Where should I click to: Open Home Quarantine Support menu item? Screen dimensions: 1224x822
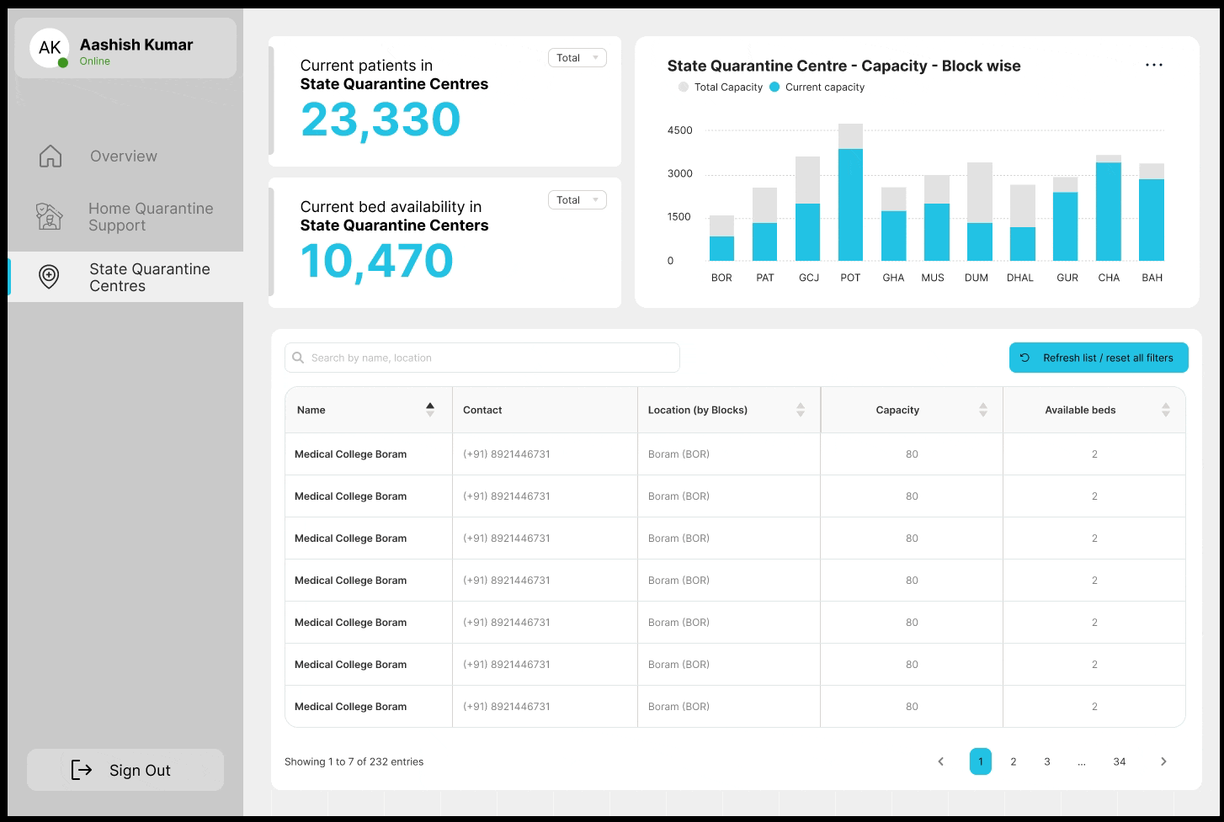click(x=151, y=217)
